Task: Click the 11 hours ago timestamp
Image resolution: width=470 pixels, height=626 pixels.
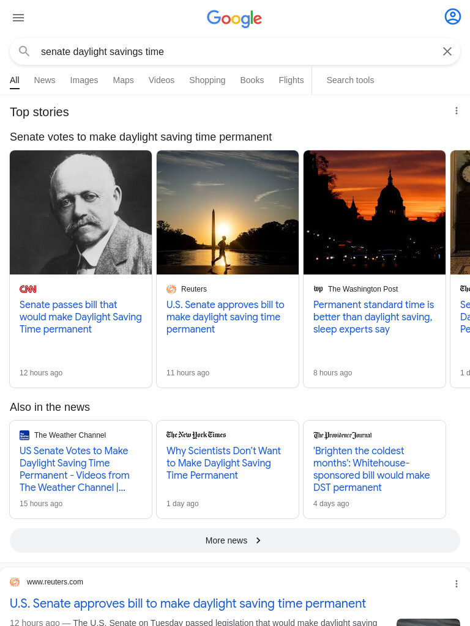Action: click(188, 373)
